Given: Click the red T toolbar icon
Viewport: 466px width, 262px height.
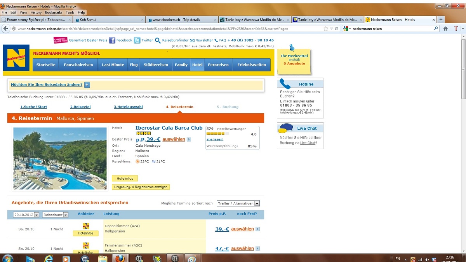Looking at the screenshot, I should click(456, 28).
